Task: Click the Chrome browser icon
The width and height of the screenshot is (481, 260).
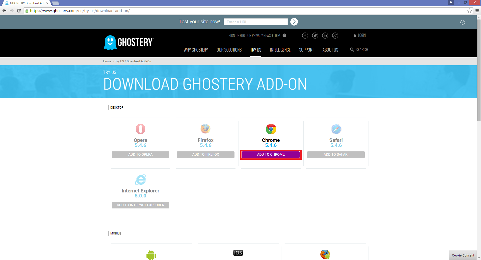Action: (271, 129)
